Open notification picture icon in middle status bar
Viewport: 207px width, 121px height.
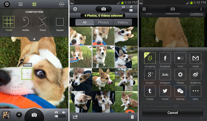pyautogui.click(x=72, y=2)
